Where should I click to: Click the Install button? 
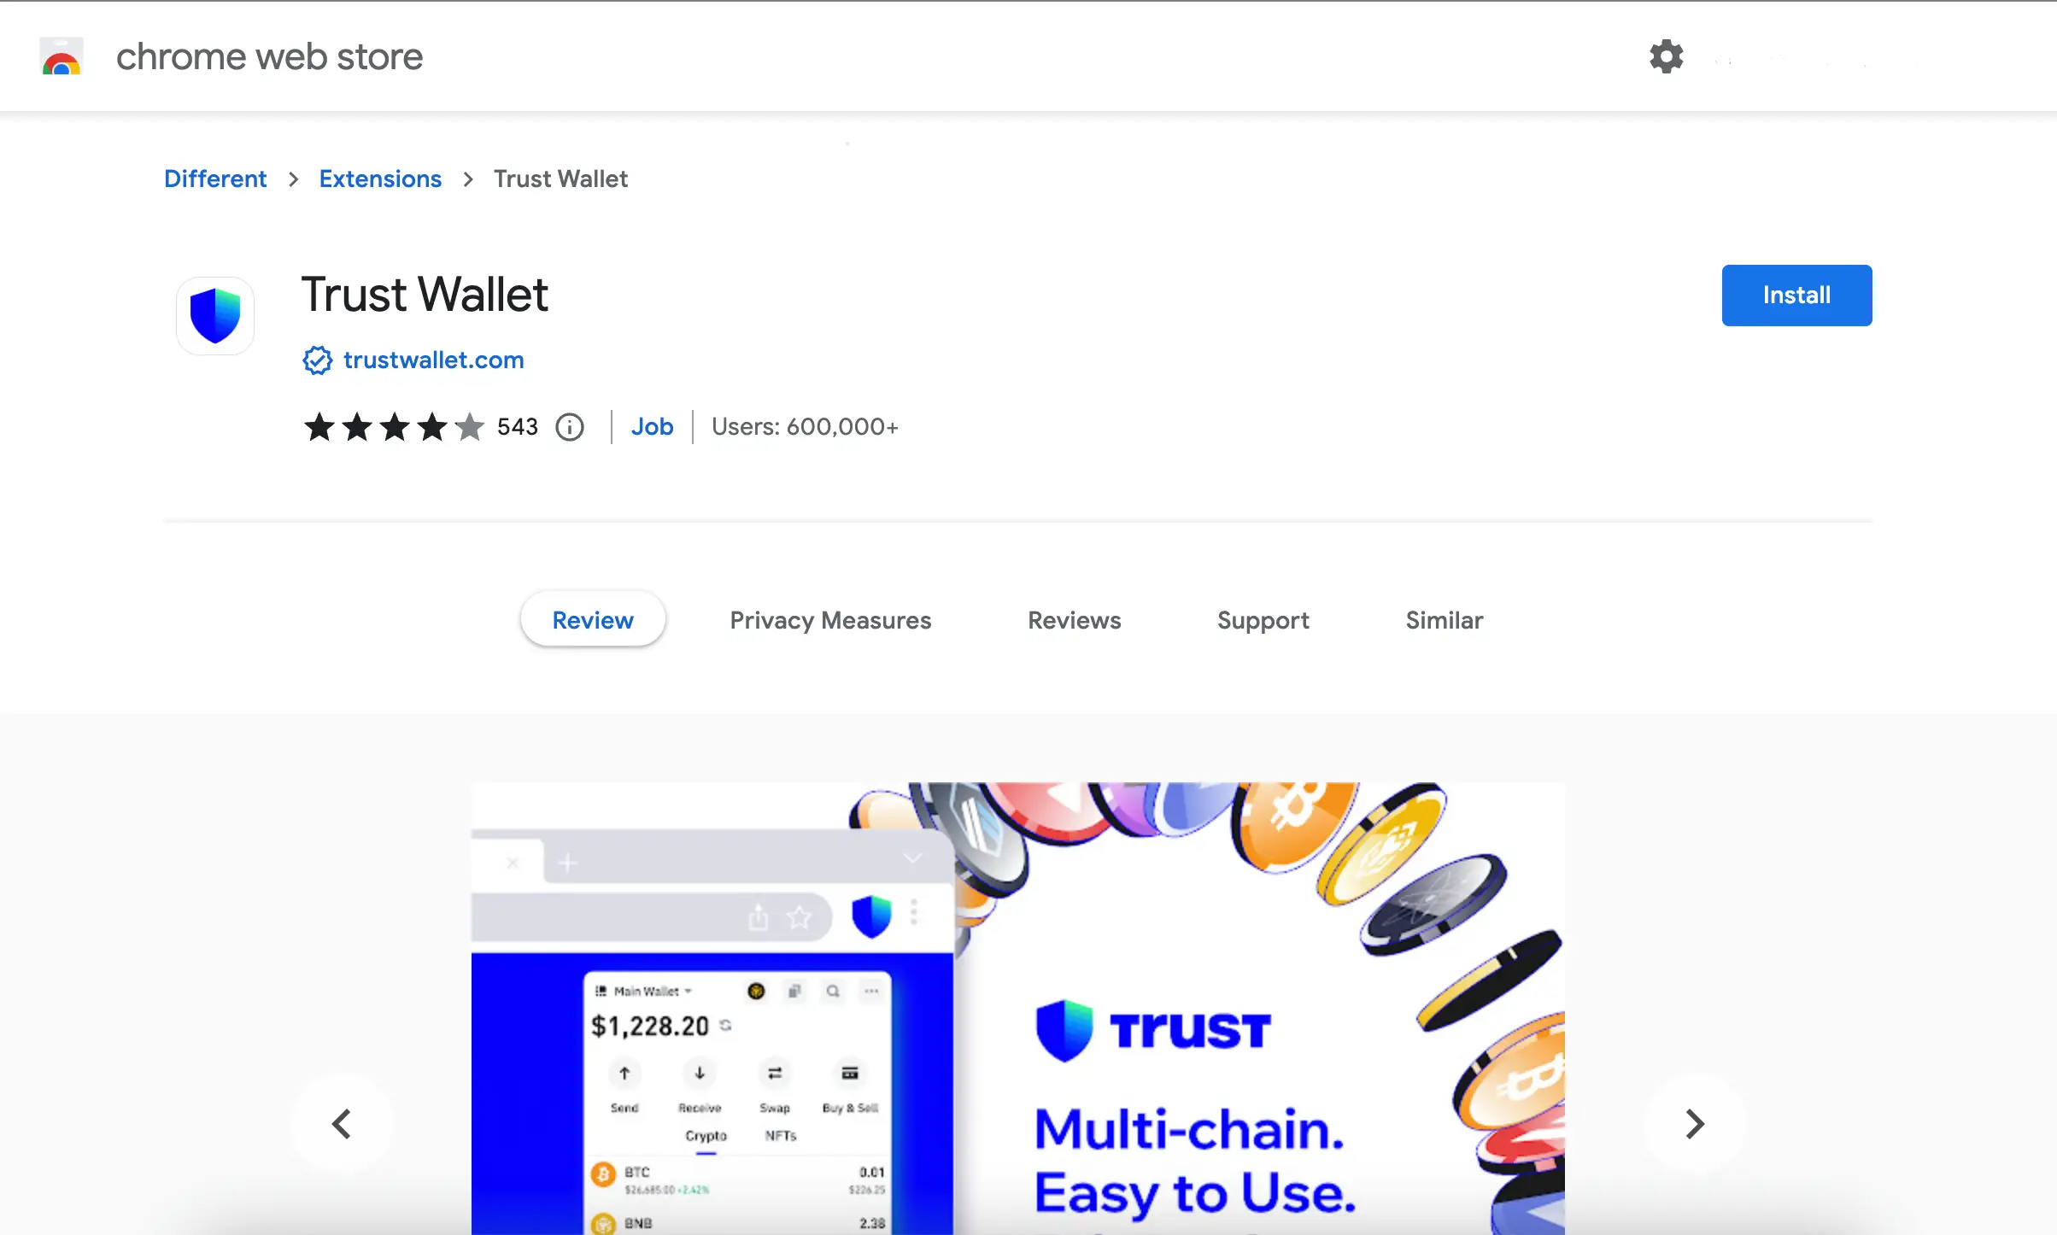coord(1797,296)
